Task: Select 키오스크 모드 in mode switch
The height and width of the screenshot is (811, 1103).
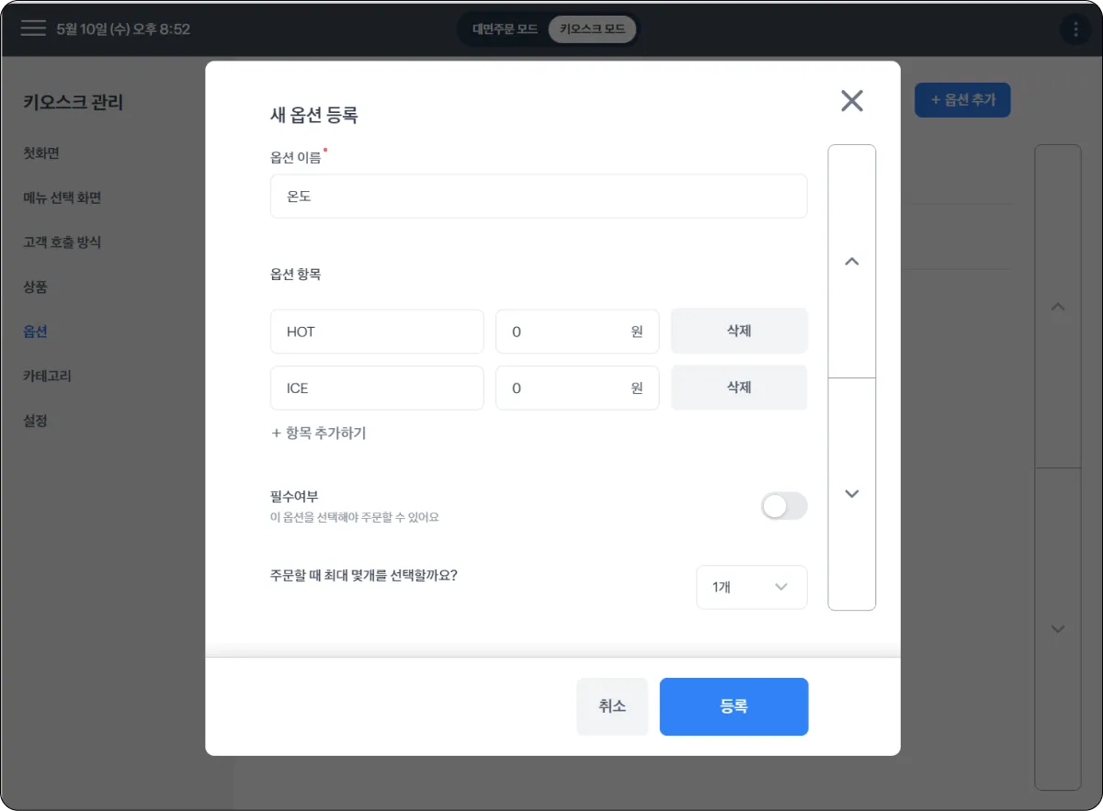Action: pyautogui.click(x=592, y=29)
